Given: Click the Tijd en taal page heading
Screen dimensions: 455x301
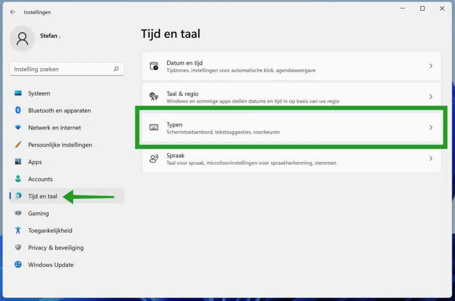Looking at the screenshot, I should (x=170, y=34).
